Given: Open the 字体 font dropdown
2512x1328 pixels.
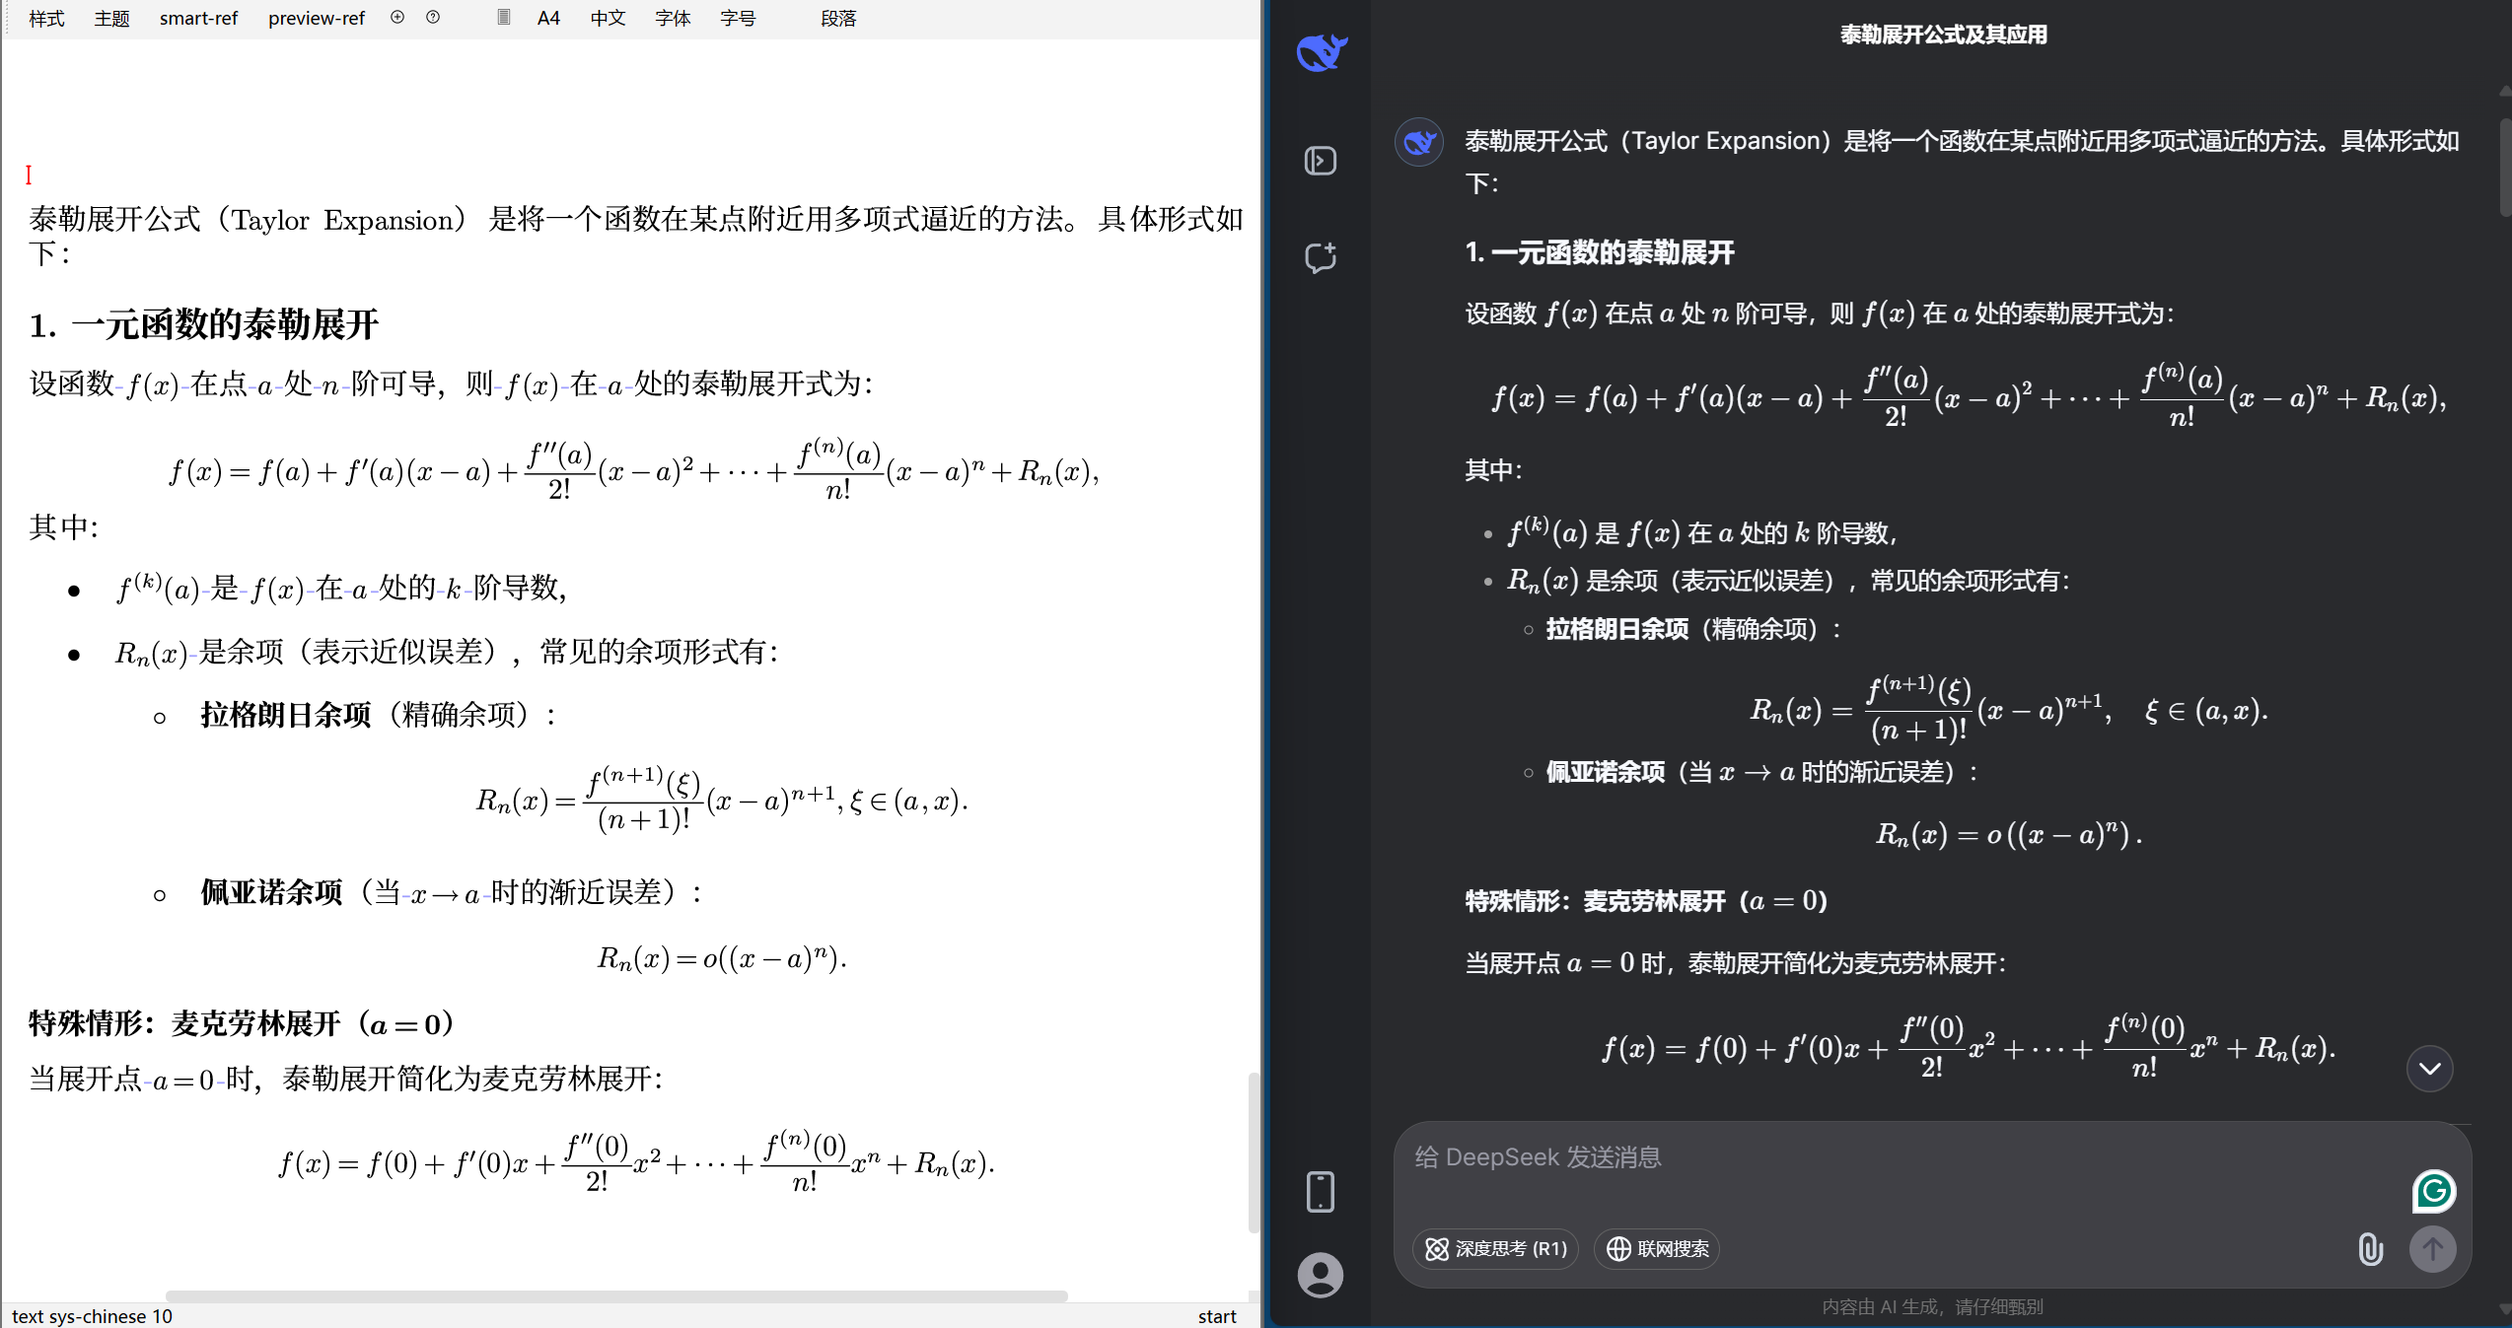Looking at the screenshot, I should [673, 18].
